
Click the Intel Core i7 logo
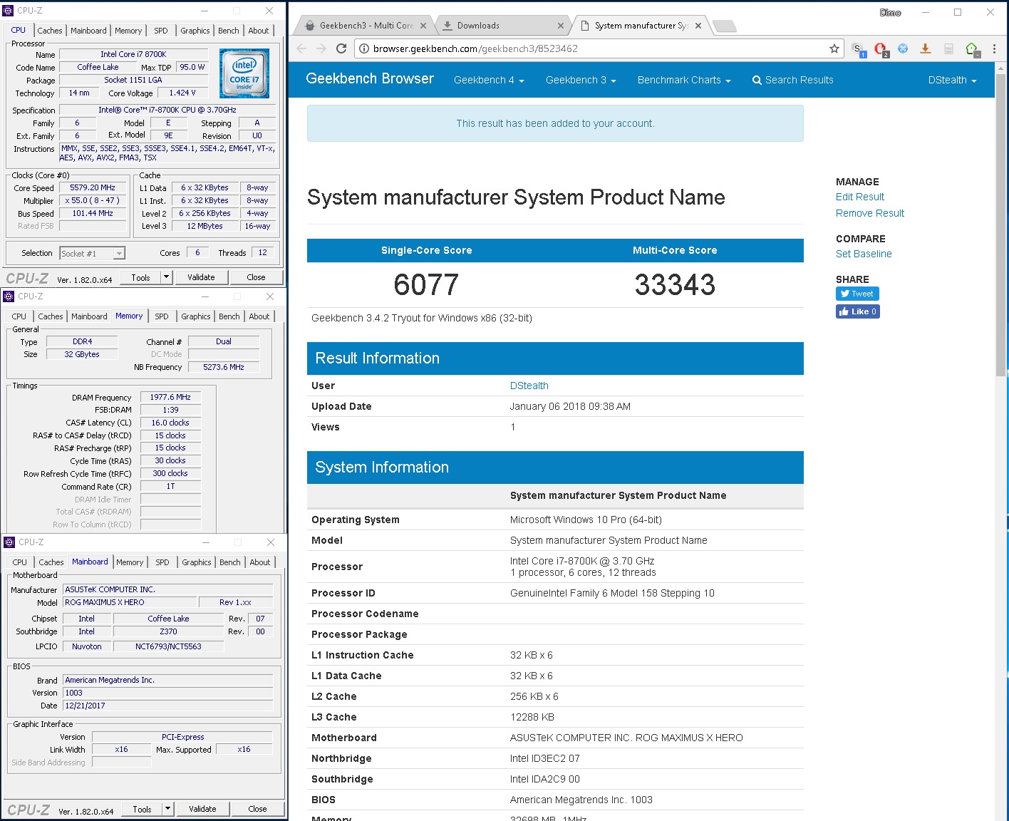(x=244, y=73)
